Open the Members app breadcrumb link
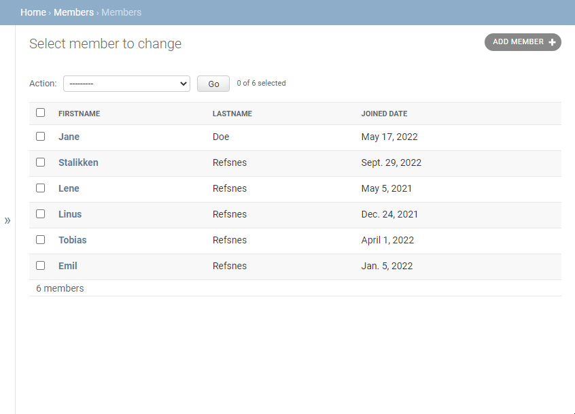575x414 pixels. pyautogui.click(x=73, y=12)
